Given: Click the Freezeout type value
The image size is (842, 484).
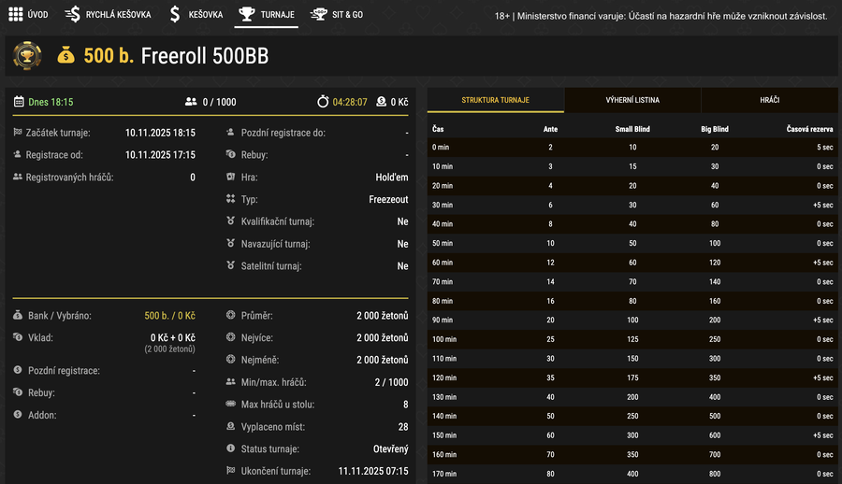Looking at the screenshot, I should [x=388, y=199].
